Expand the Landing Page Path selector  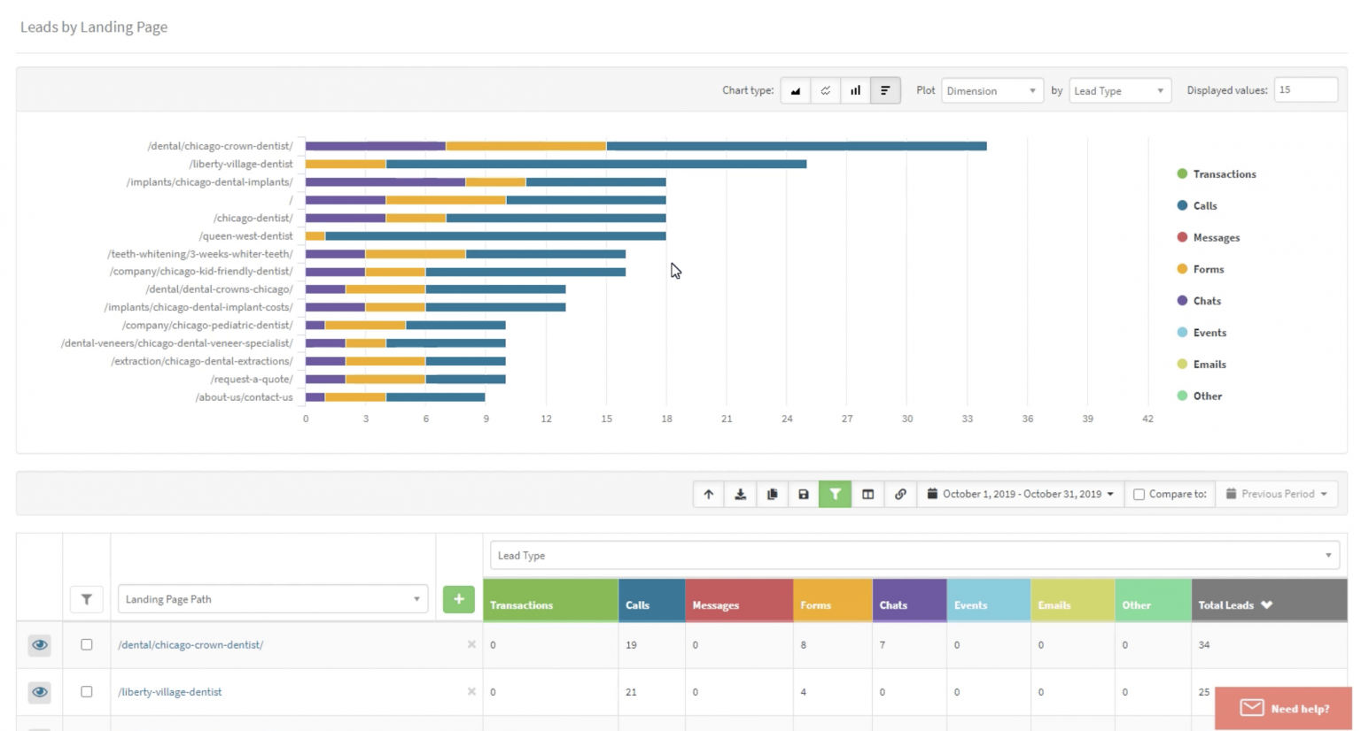tap(272, 599)
